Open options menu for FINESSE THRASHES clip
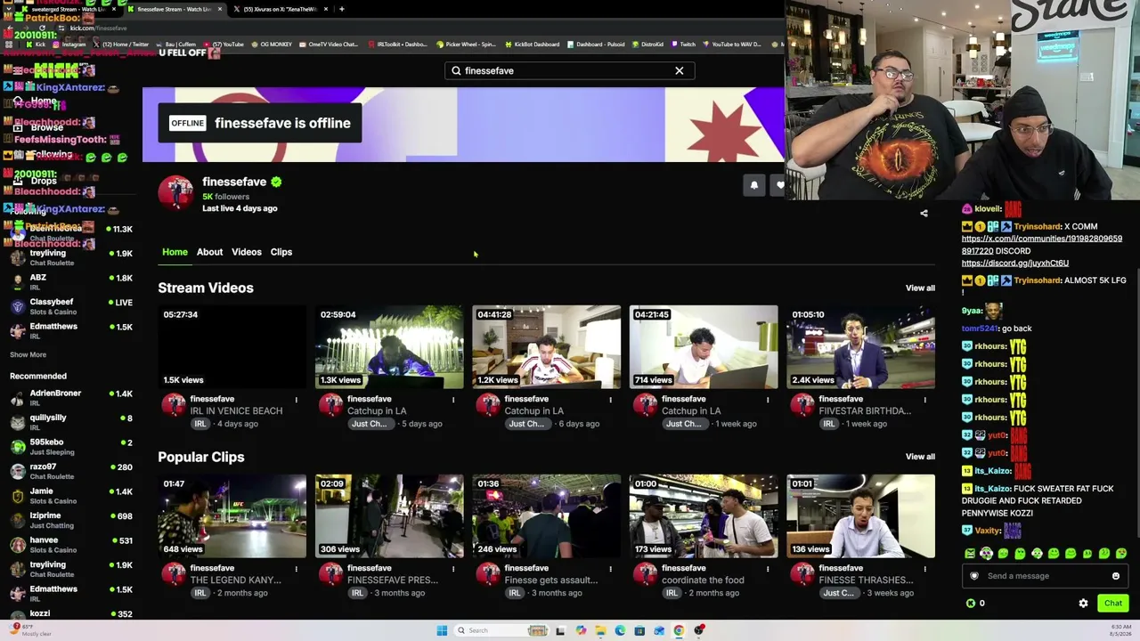The height and width of the screenshot is (641, 1140). tap(924, 569)
